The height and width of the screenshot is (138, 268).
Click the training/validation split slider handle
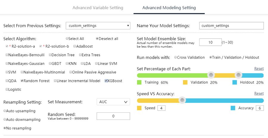pyautogui.click(x=211, y=75)
